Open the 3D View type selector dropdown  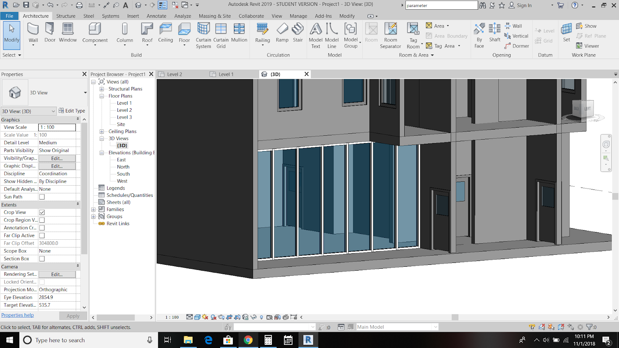[85, 93]
